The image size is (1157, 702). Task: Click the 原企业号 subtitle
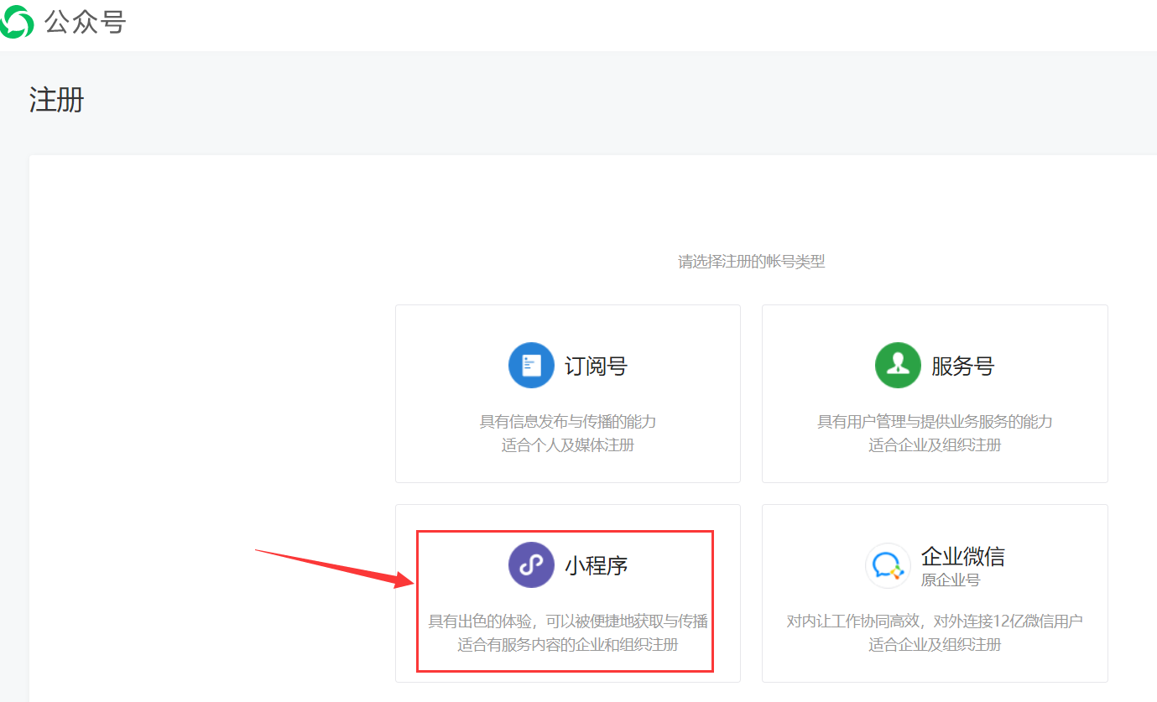coord(950,580)
